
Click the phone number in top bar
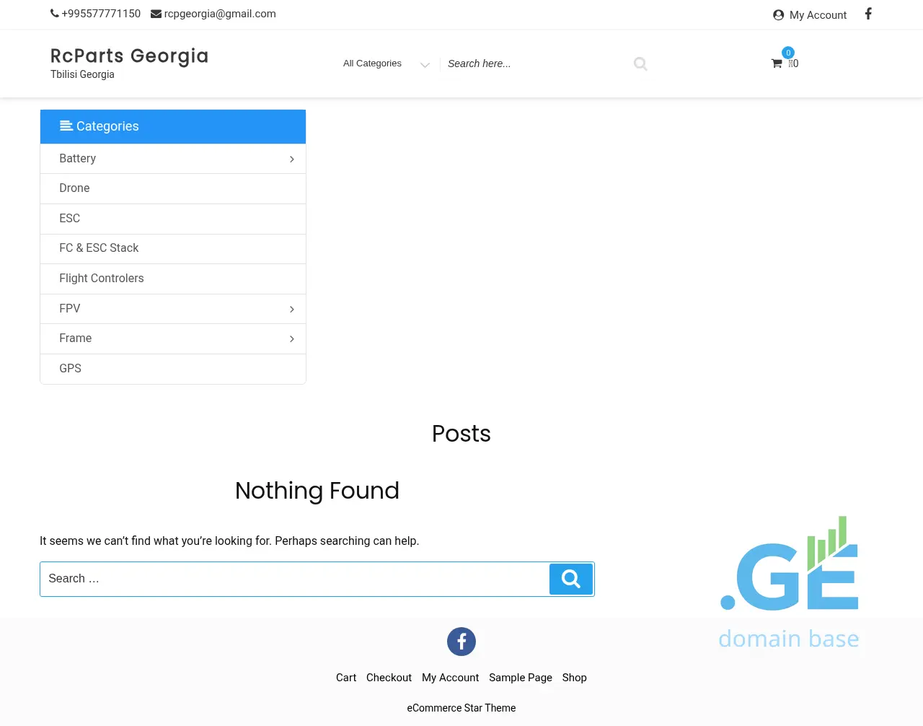(101, 14)
